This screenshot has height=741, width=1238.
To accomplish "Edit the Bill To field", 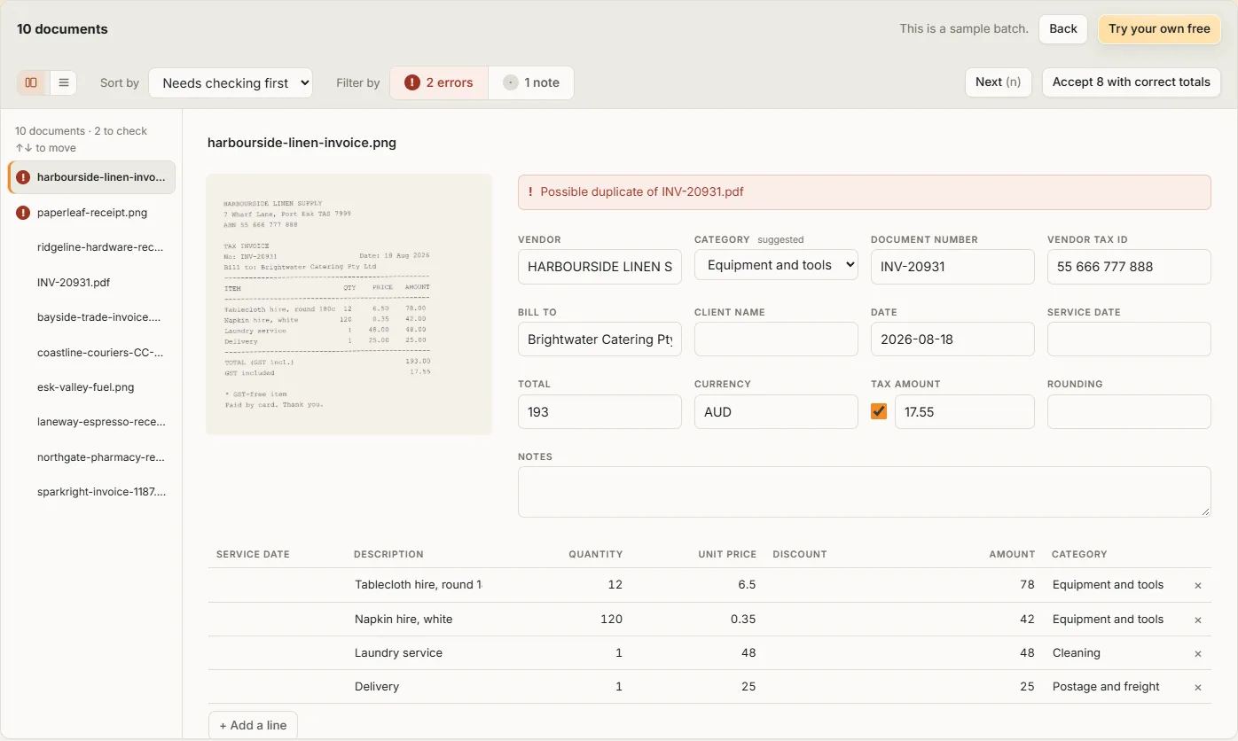I will point(599,339).
